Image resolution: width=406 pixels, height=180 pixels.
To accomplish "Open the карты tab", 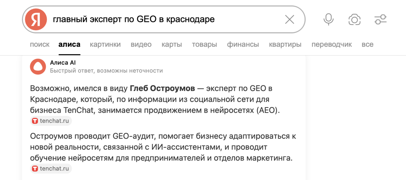I will (171, 45).
